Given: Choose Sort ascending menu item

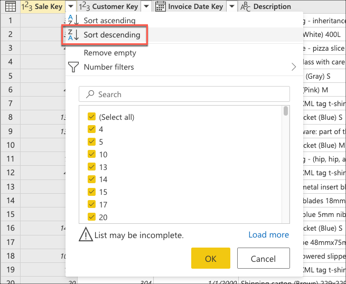Looking at the screenshot, I should point(184,20).
